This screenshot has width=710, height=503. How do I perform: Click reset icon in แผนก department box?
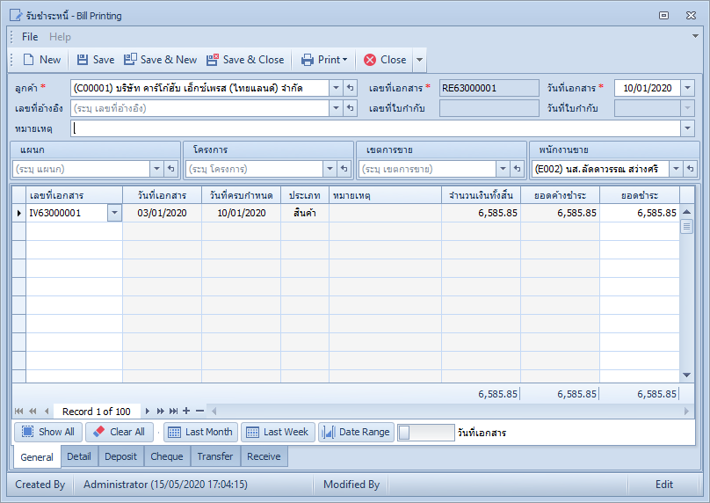tap(170, 169)
